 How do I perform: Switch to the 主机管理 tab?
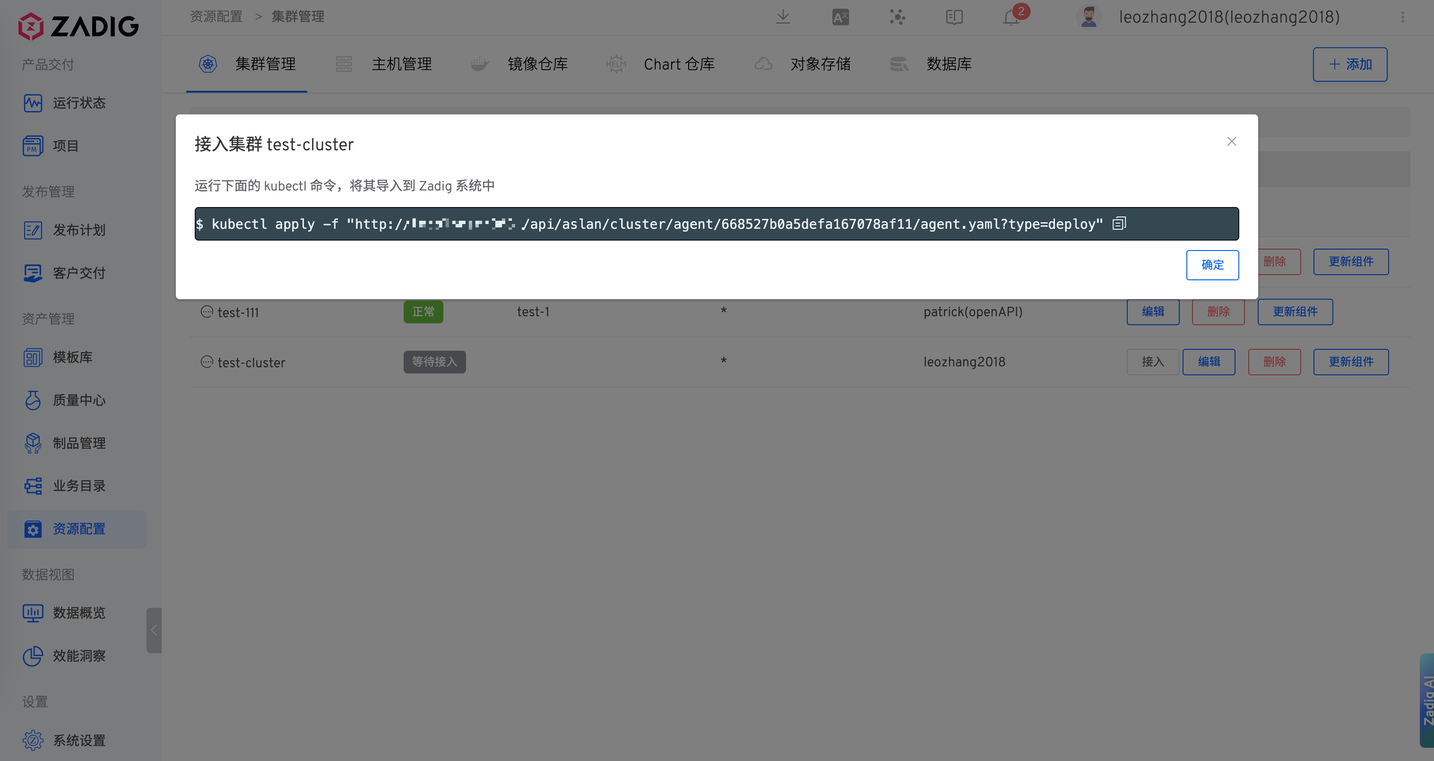pyautogui.click(x=384, y=64)
